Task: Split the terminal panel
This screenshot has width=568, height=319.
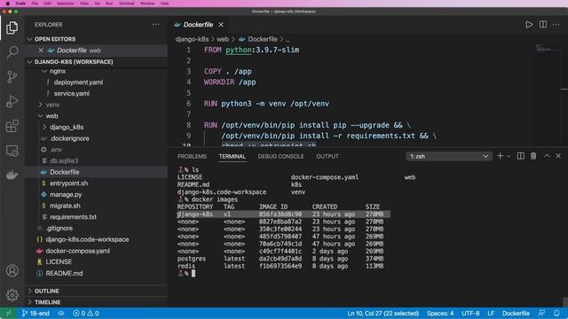Action: 521,156
